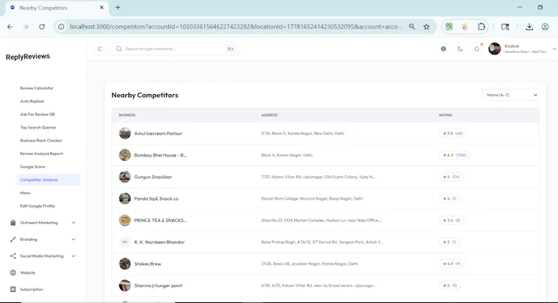
Task: Open Top Search Queries
Action: [x=38, y=128]
